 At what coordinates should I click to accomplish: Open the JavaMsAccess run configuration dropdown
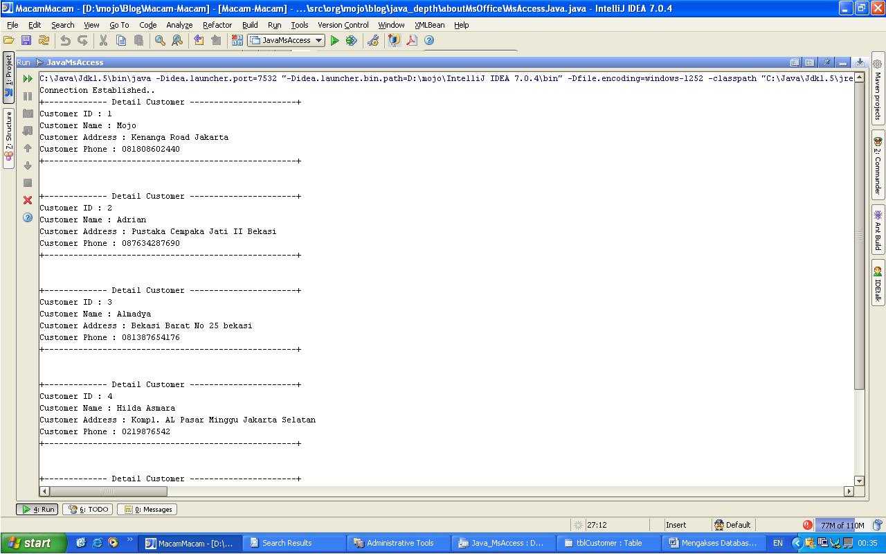click(x=287, y=40)
